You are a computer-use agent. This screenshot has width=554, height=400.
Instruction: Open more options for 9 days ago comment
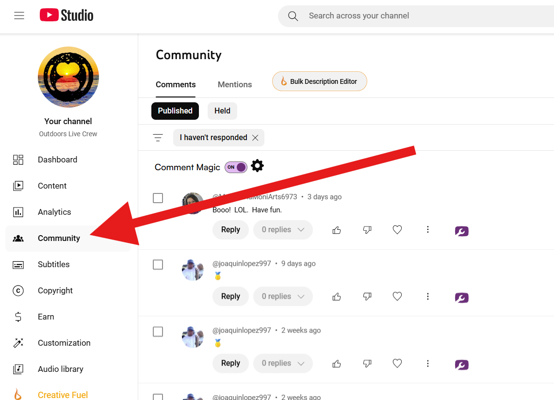(x=428, y=297)
